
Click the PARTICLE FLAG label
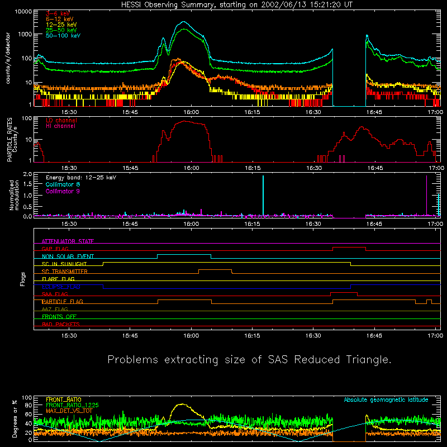[63, 301]
